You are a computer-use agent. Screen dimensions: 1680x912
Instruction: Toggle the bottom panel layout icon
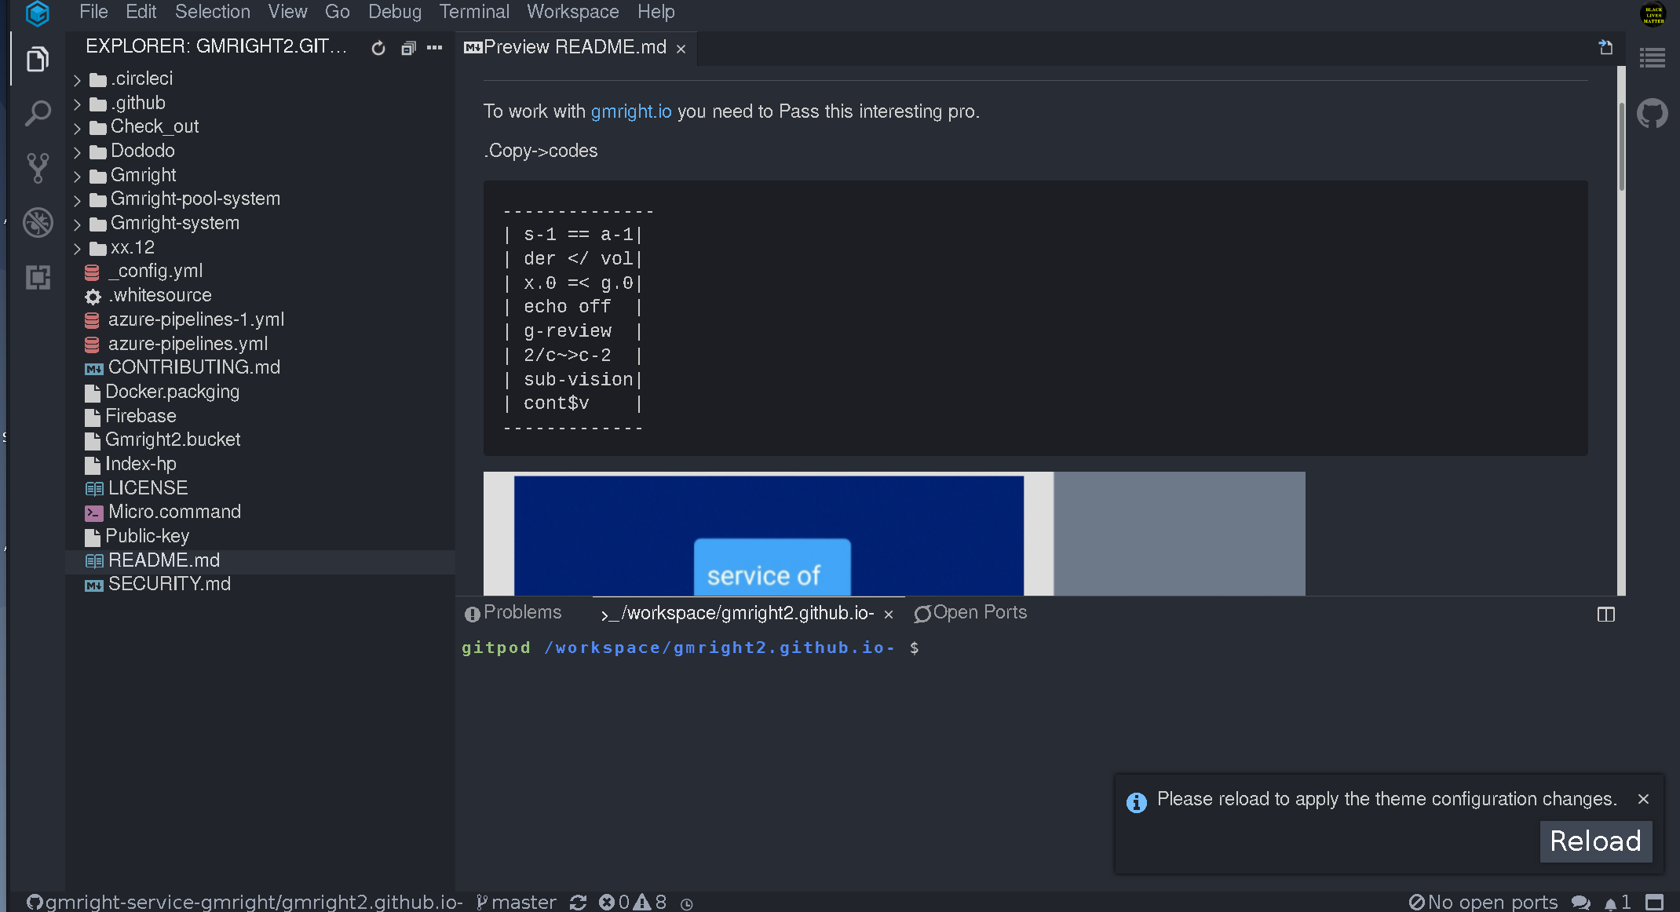coord(1605,615)
